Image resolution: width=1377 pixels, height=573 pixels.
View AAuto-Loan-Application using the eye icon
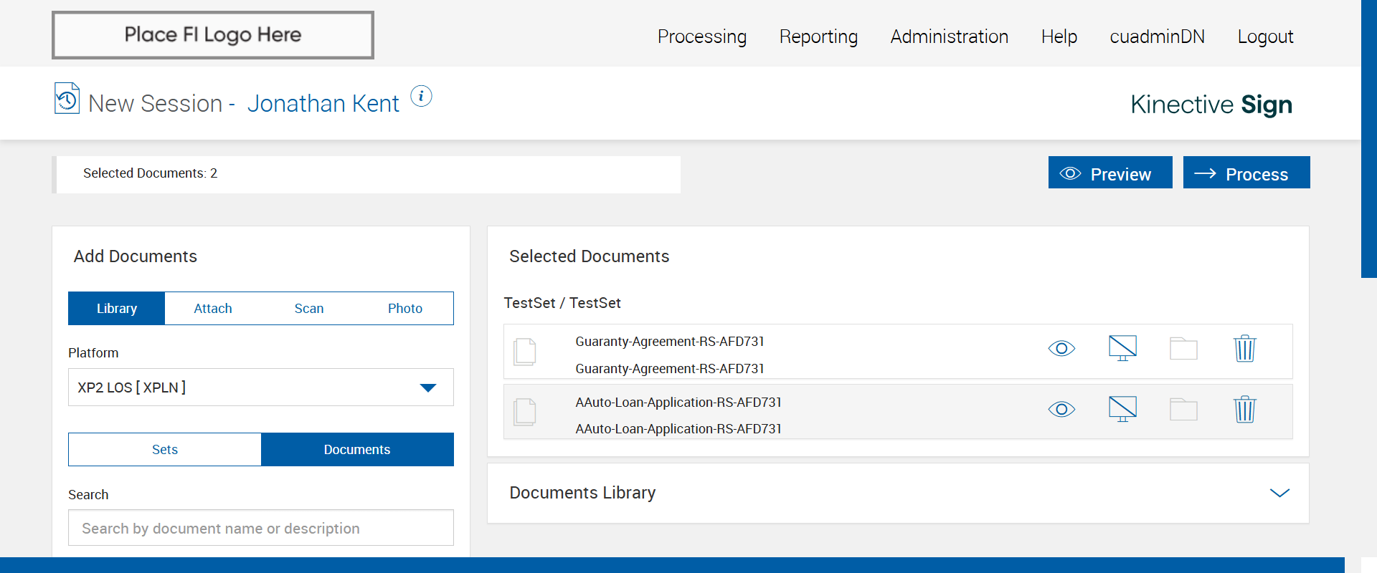(1061, 410)
